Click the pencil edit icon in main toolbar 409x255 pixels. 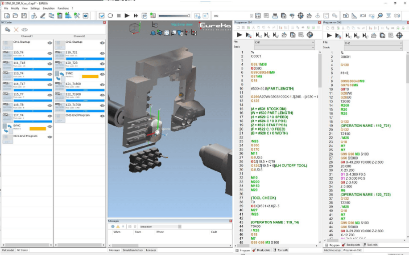pyautogui.click(x=42, y=16)
